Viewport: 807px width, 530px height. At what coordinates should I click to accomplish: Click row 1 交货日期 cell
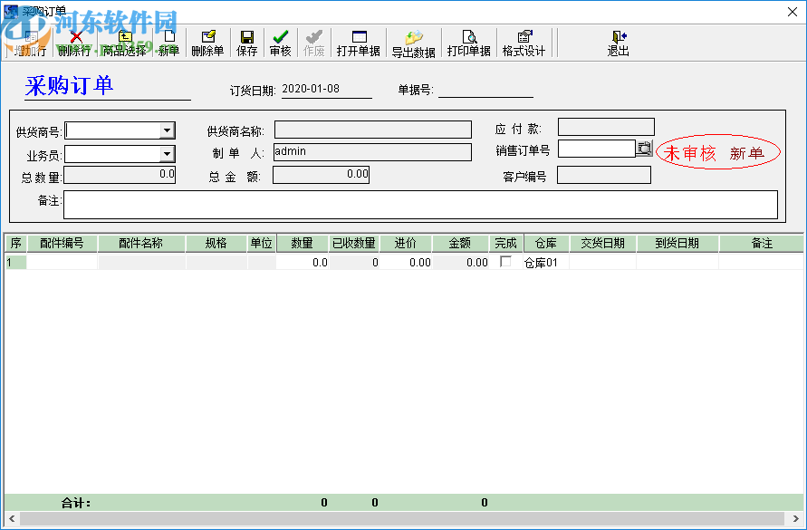[x=603, y=262]
